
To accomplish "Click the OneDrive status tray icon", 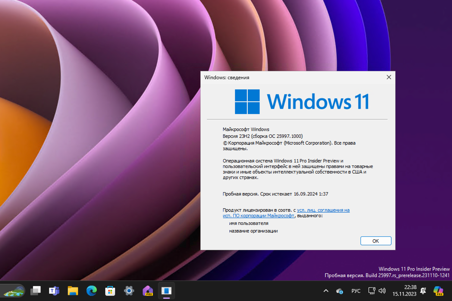I will coord(340,291).
